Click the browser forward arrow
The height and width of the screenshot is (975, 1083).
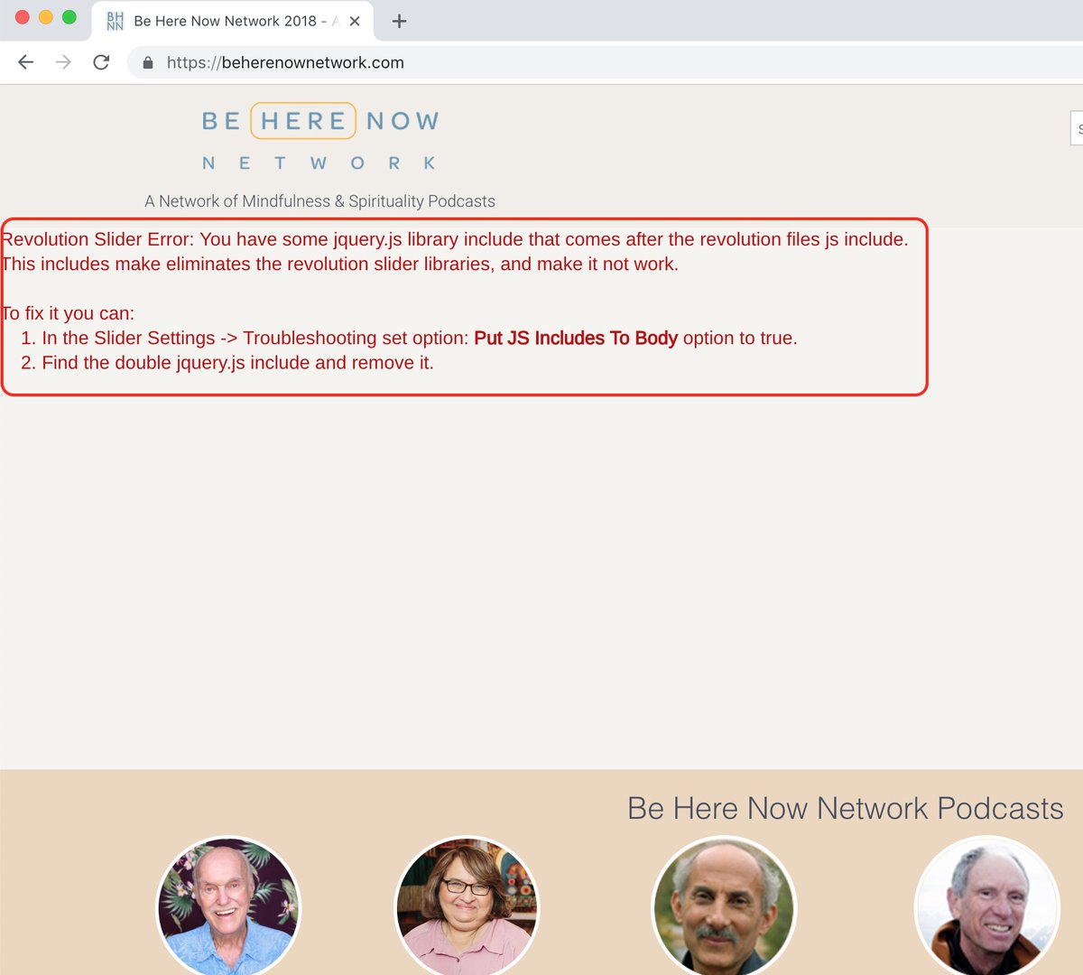tap(63, 62)
